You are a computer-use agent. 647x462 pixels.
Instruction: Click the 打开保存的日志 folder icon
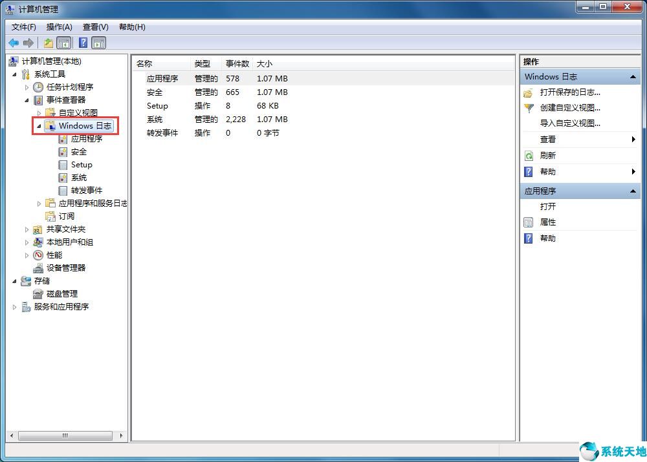tap(529, 91)
